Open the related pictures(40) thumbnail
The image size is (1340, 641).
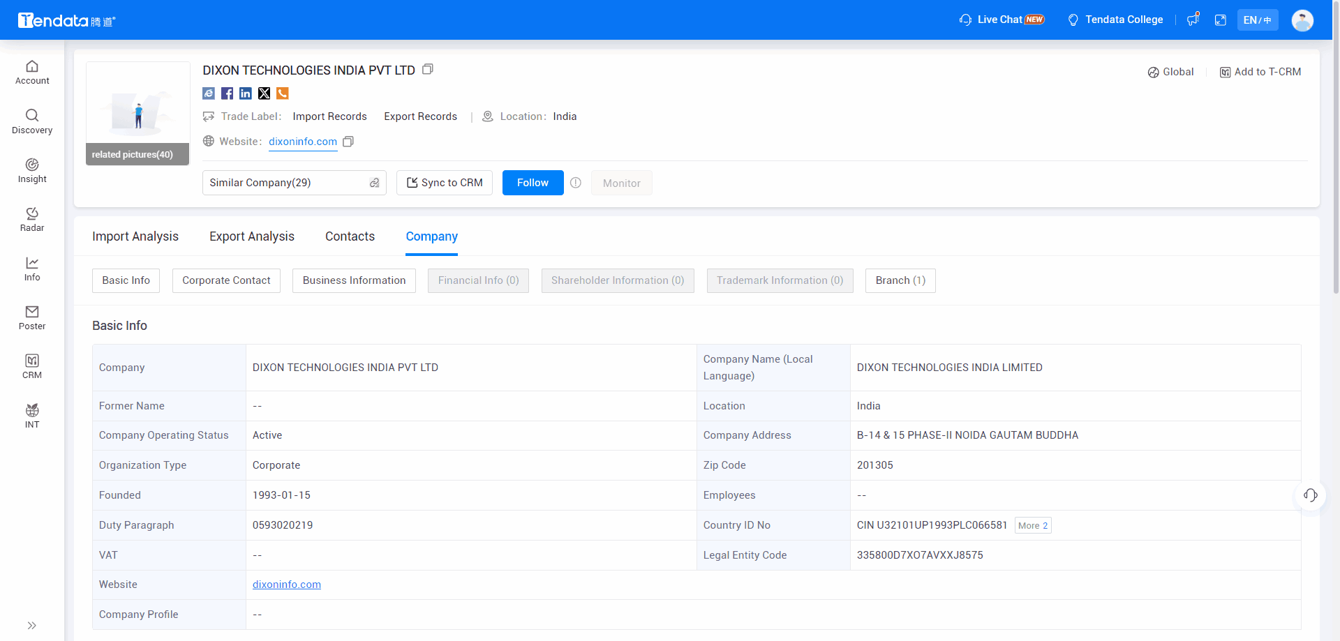click(137, 114)
